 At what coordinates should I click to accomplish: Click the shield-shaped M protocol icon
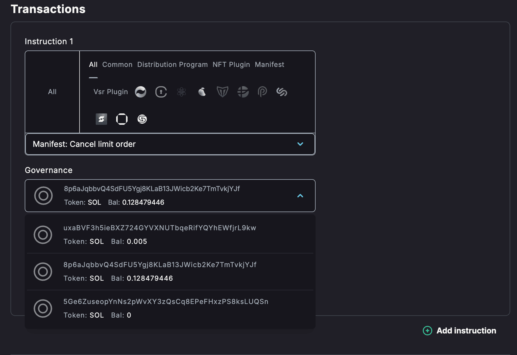222,92
